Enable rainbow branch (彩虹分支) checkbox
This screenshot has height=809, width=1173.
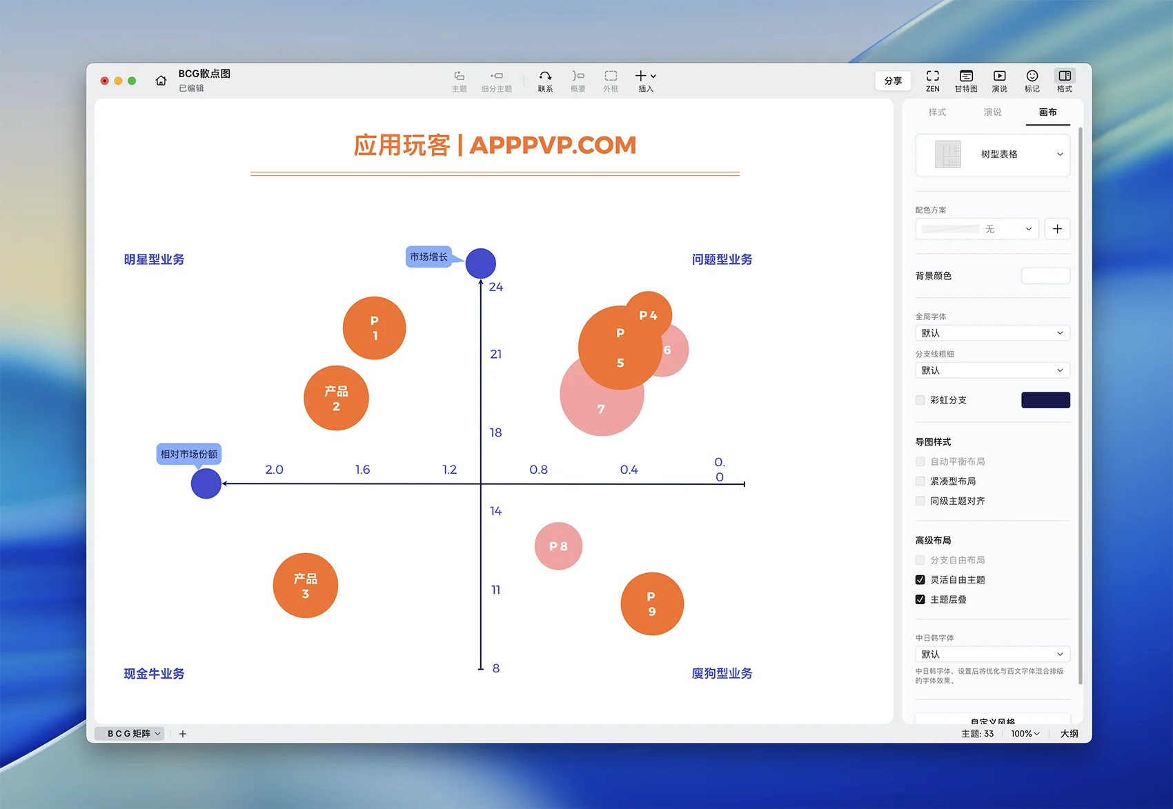[x=920, y=400]
